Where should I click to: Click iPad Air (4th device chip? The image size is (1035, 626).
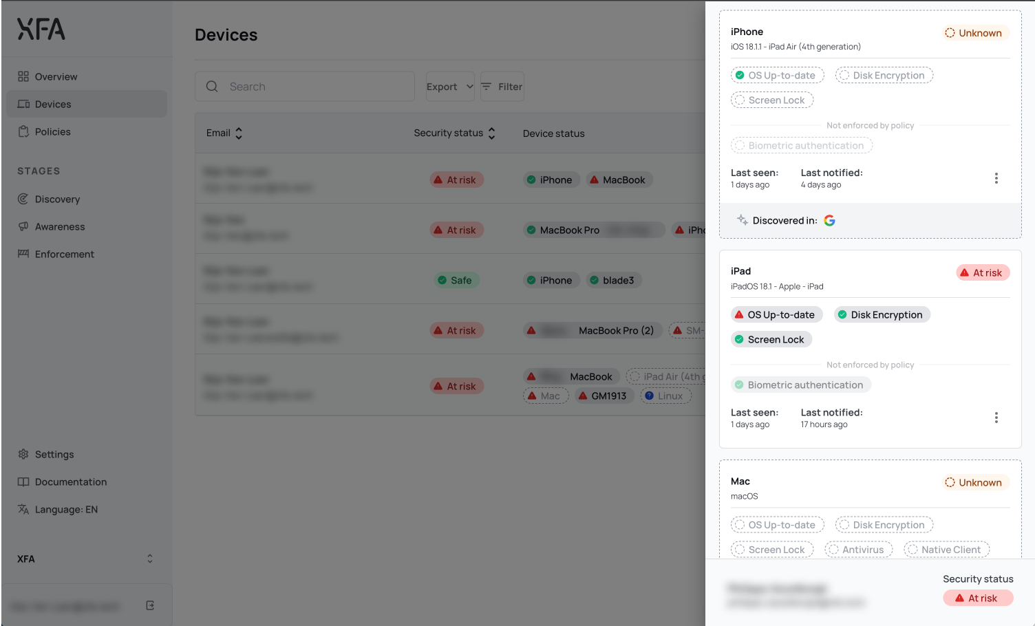coord(665,376)
